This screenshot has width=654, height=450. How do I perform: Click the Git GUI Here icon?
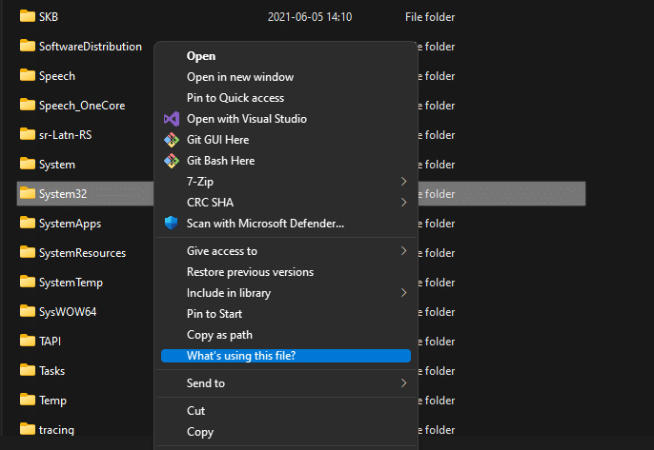click(171, 140)
